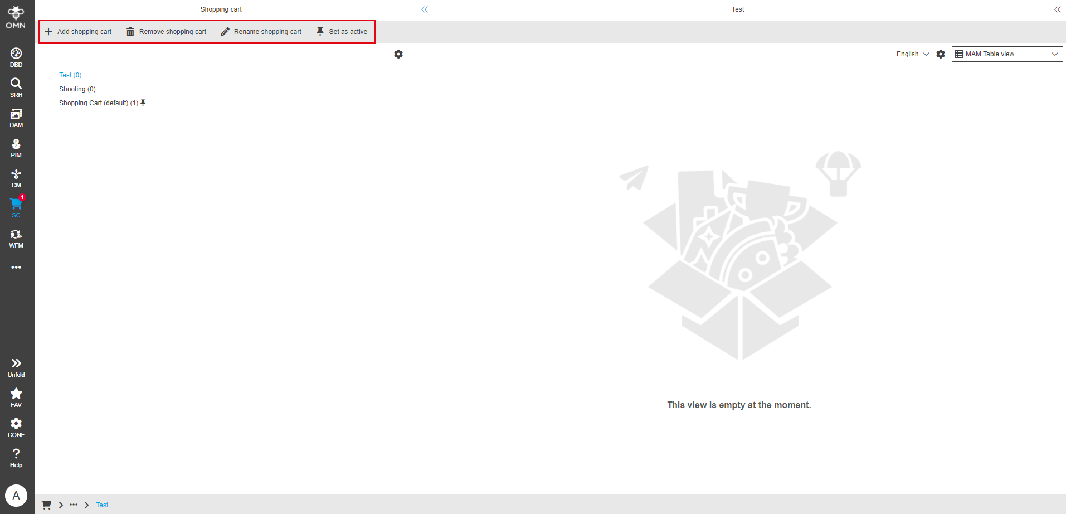Open the CONF configuration
Screen dimensions: 1066x514
point(16,428)
